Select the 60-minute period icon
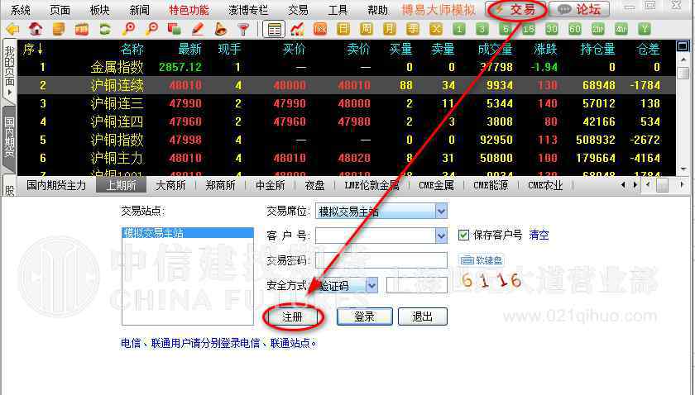Image resolution: width=695 pixels, height=395 pixels. point(574,29)
